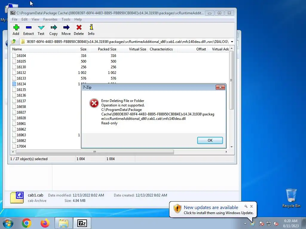
Task: Click the taskbar clock and date
Action: pyautogui.click(x=291, y=223)
